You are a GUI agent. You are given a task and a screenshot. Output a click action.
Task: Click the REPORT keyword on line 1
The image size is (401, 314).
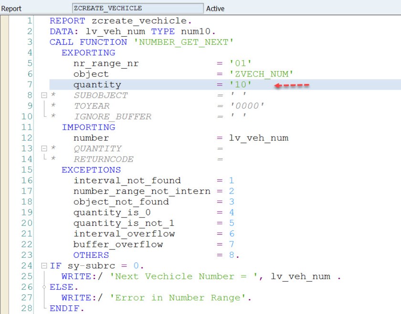pyautogui.click(x=67, y=21)
